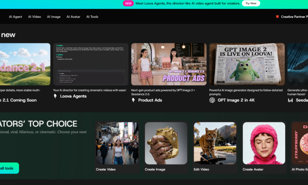This screenshot has height=185, width=308.
Task: Open the Create Video card image
Action: click(117, 143)
